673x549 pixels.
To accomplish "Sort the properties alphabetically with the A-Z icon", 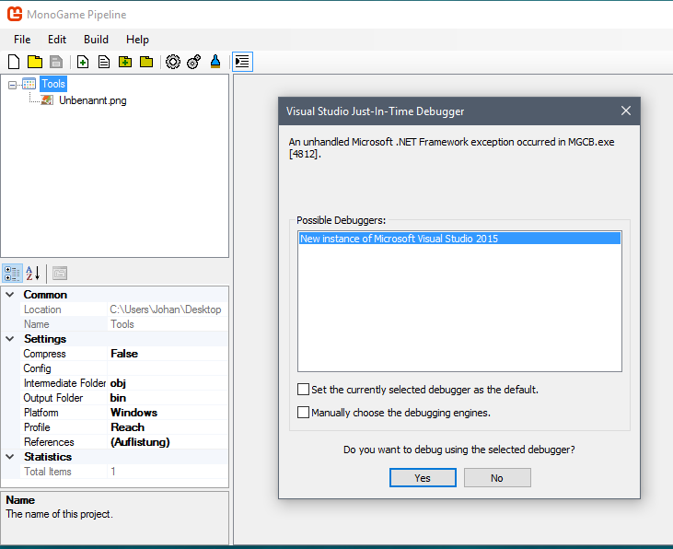I will pyautogui.click(x=32, y=274).
